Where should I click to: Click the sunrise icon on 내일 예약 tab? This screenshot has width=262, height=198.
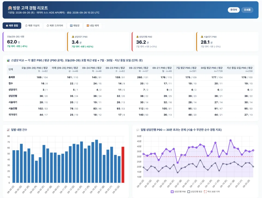coord(88,26)
